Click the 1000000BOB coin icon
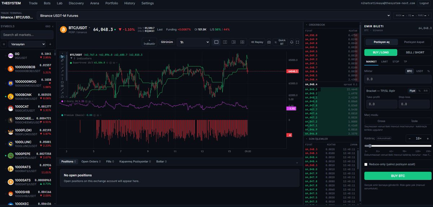This screenshot has height=207, width=433. click(x=11, y=69)
